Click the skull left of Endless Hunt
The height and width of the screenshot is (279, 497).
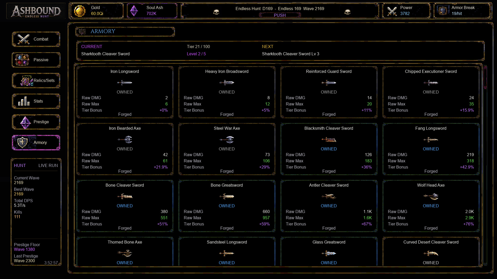216,12
